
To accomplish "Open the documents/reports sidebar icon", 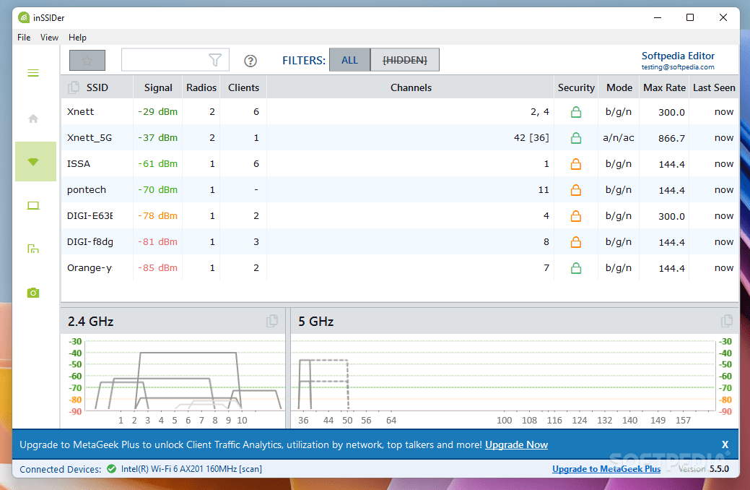I will (33, 249).
